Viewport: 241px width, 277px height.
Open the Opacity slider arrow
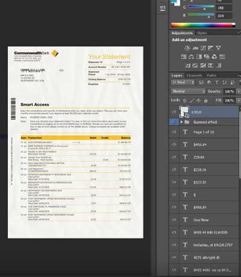239,92
